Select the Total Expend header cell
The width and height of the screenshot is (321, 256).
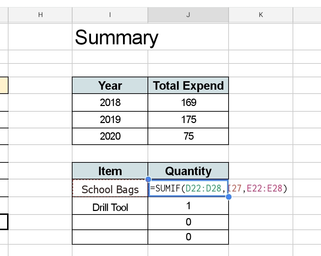(188, 85)
